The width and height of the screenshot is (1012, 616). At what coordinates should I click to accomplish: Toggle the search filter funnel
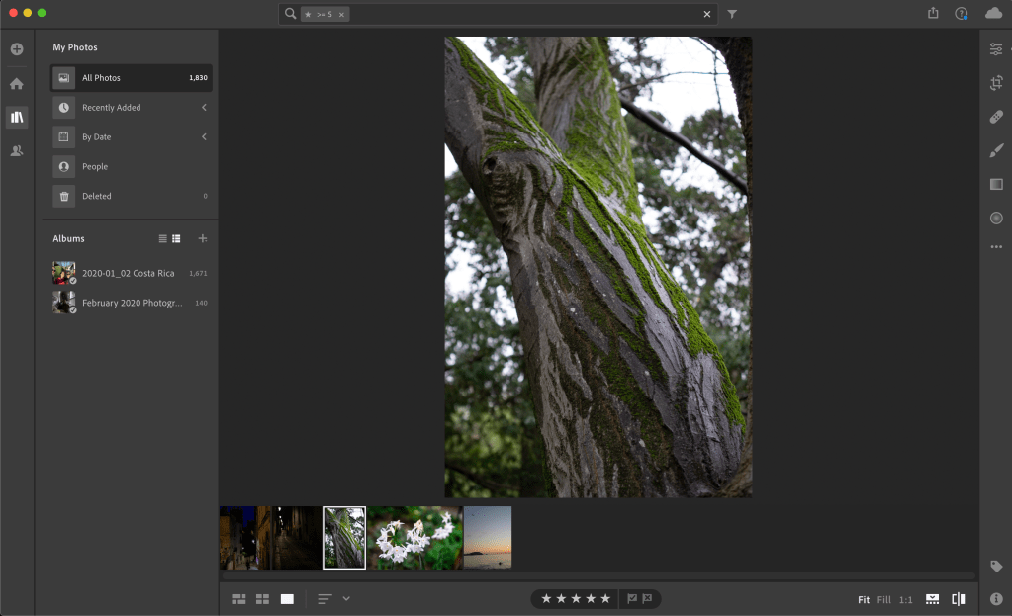click(x=732, y=14)
